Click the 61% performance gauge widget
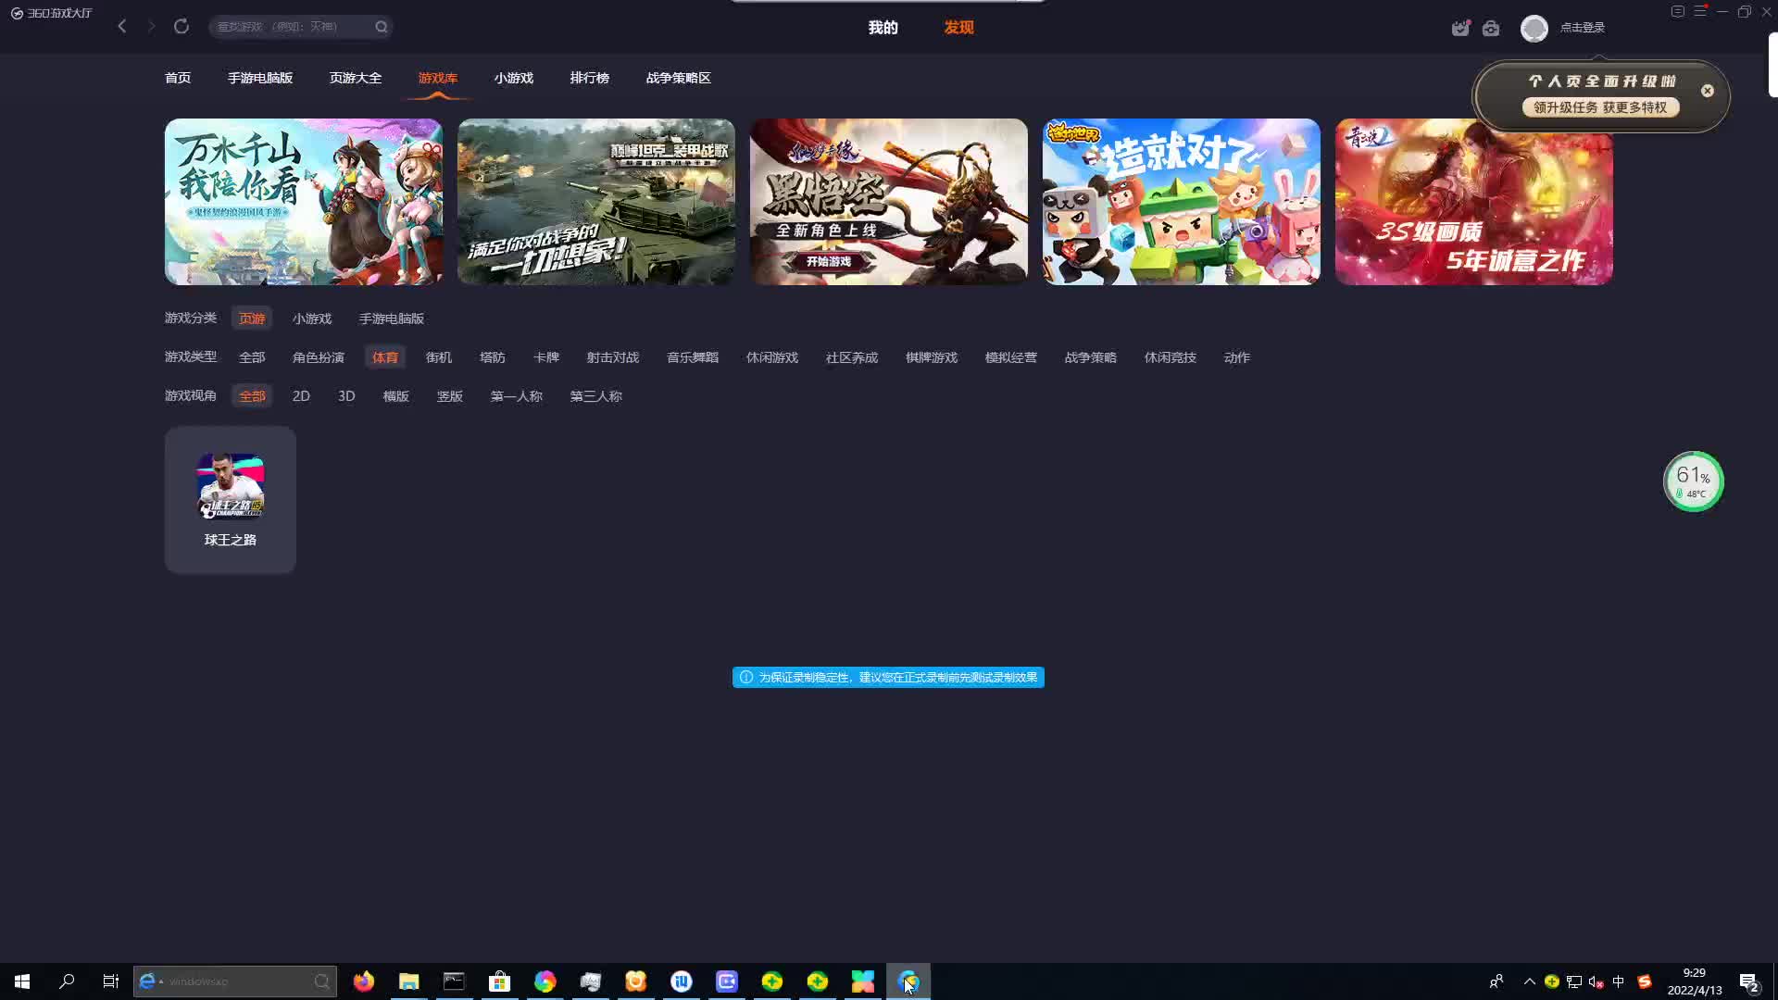The height and width of the screenshot is (1000, 1778). (1693, 481)
